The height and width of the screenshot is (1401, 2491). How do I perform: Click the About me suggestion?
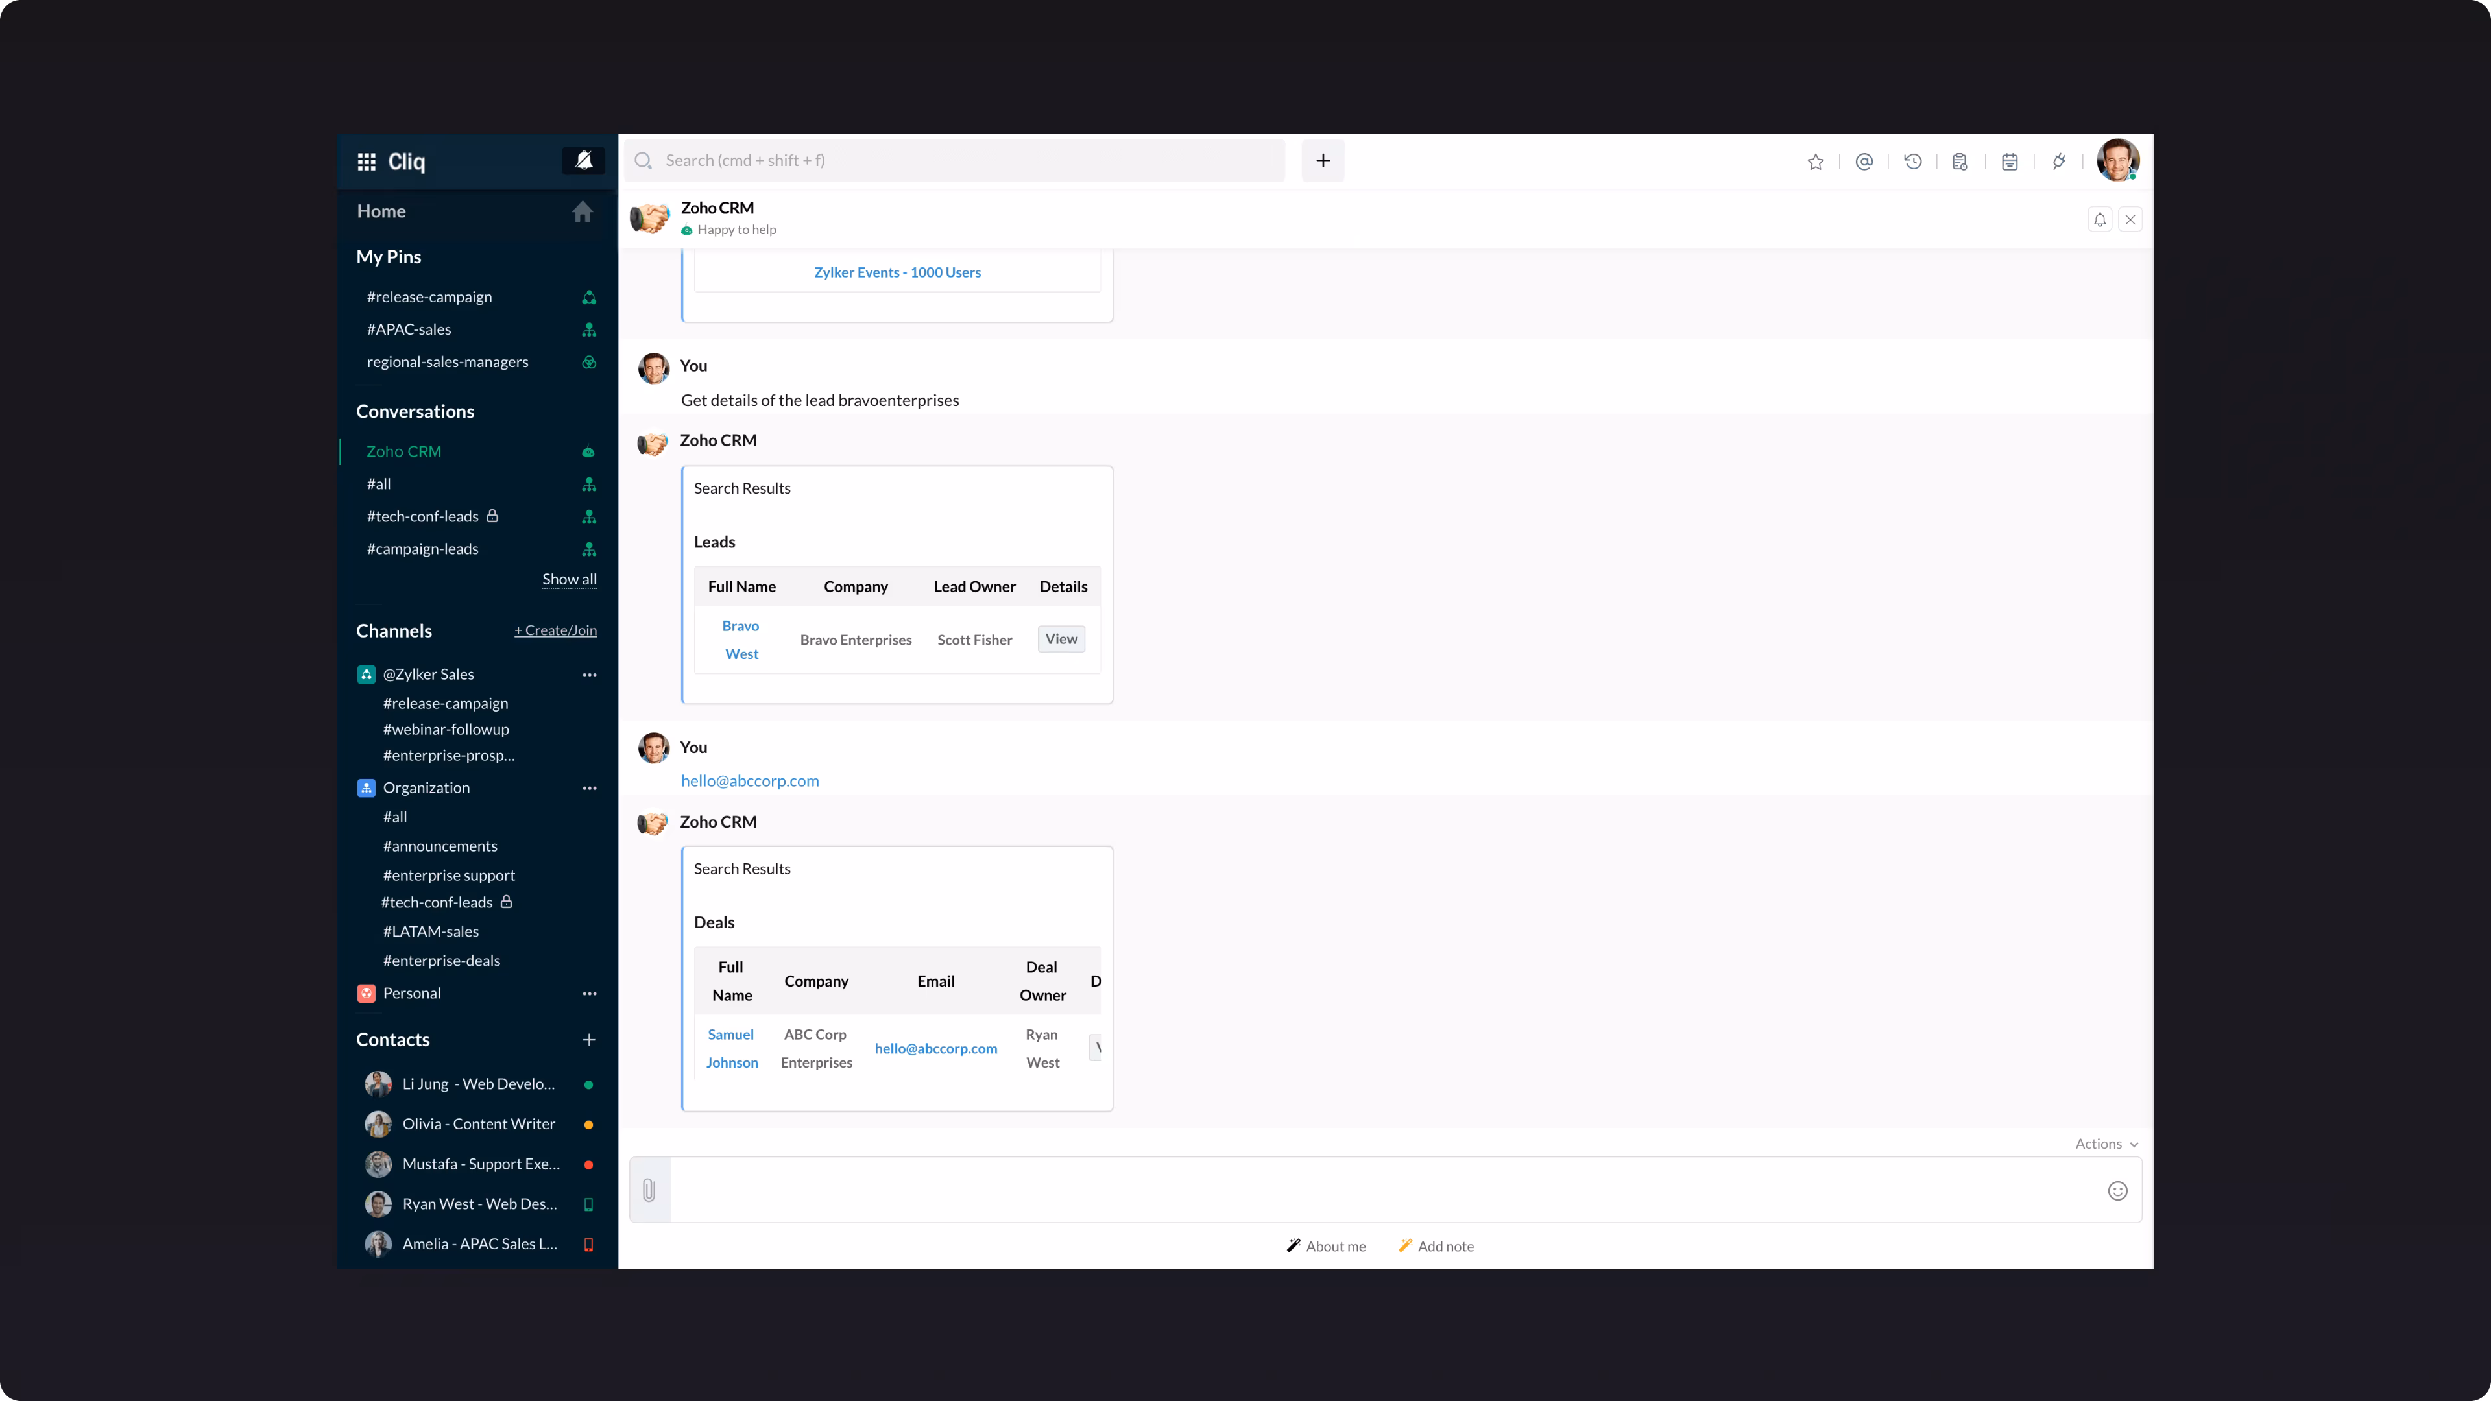(1326, 1246)
